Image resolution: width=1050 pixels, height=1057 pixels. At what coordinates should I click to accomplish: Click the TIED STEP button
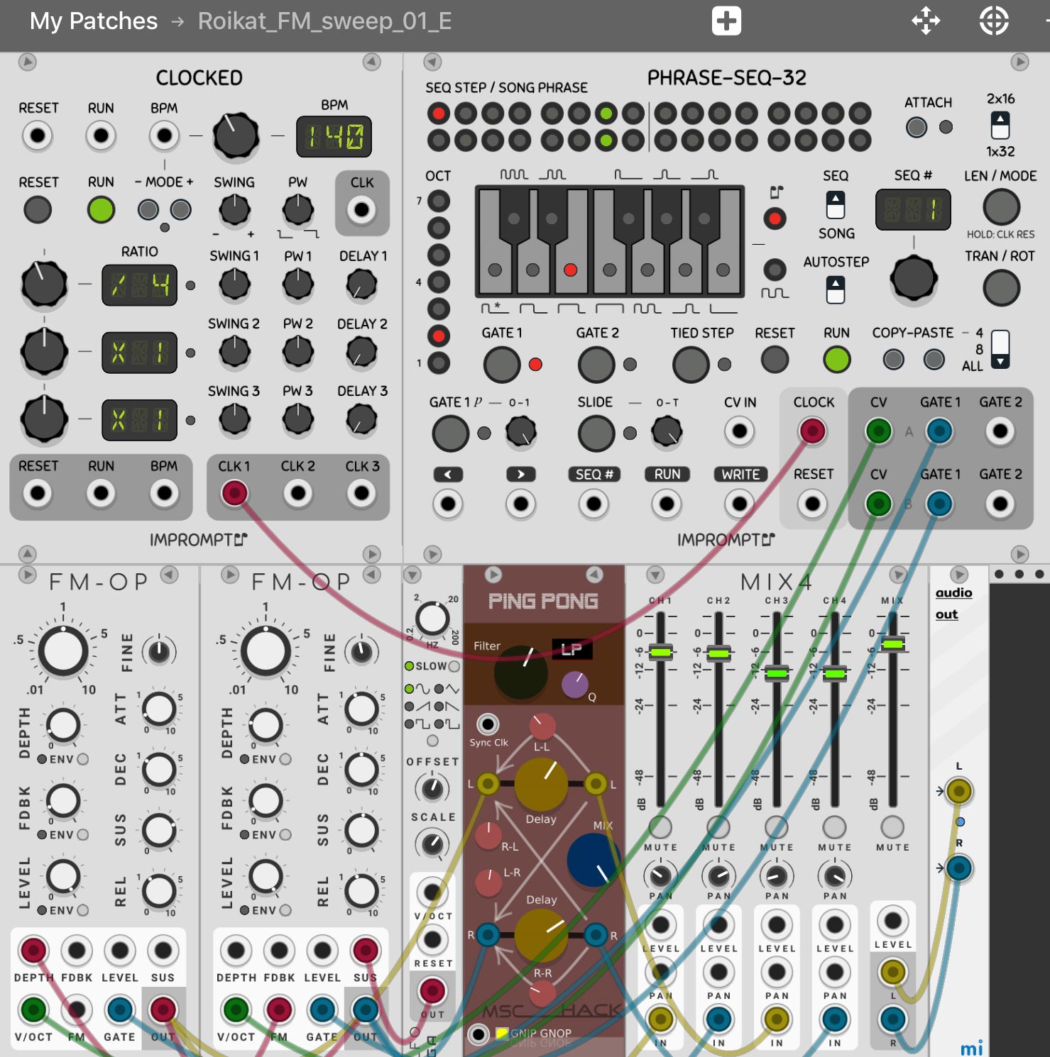(691, 365)
